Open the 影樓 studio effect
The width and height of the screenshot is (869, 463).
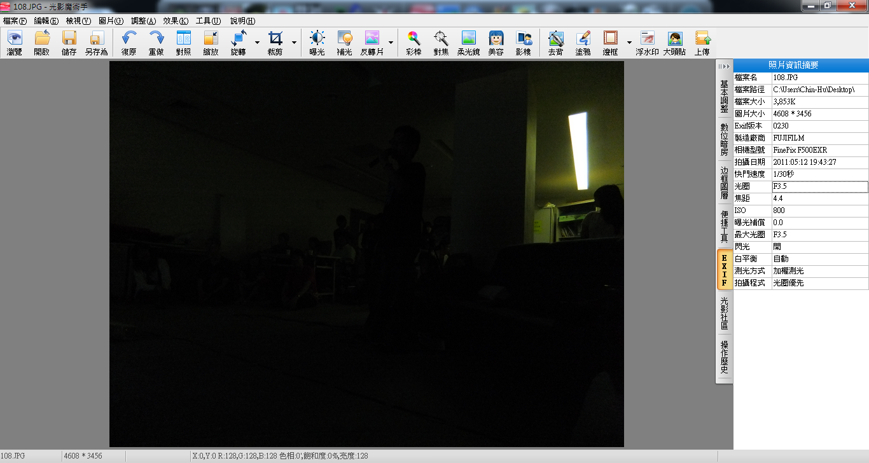coord(524,43)
